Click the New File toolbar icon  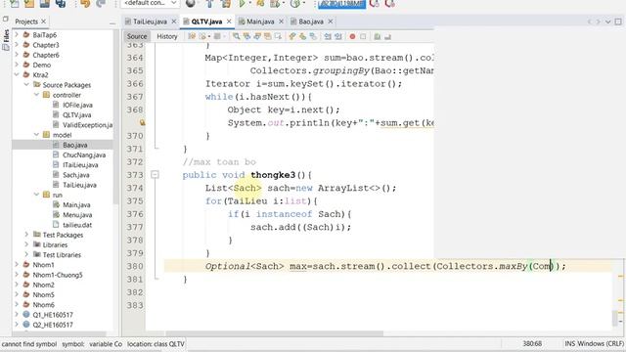pos(14,4)
